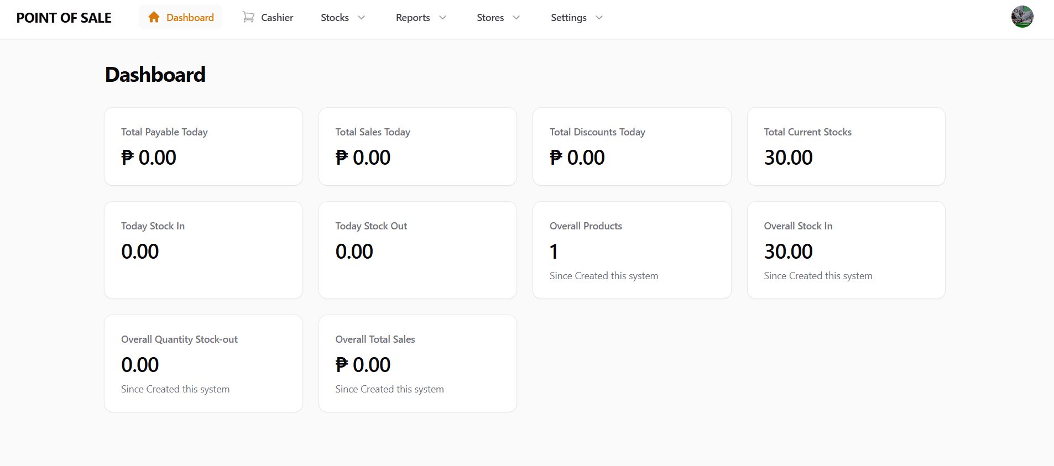Click the Total Current Stocks value 30.00

tap(789, 158)
